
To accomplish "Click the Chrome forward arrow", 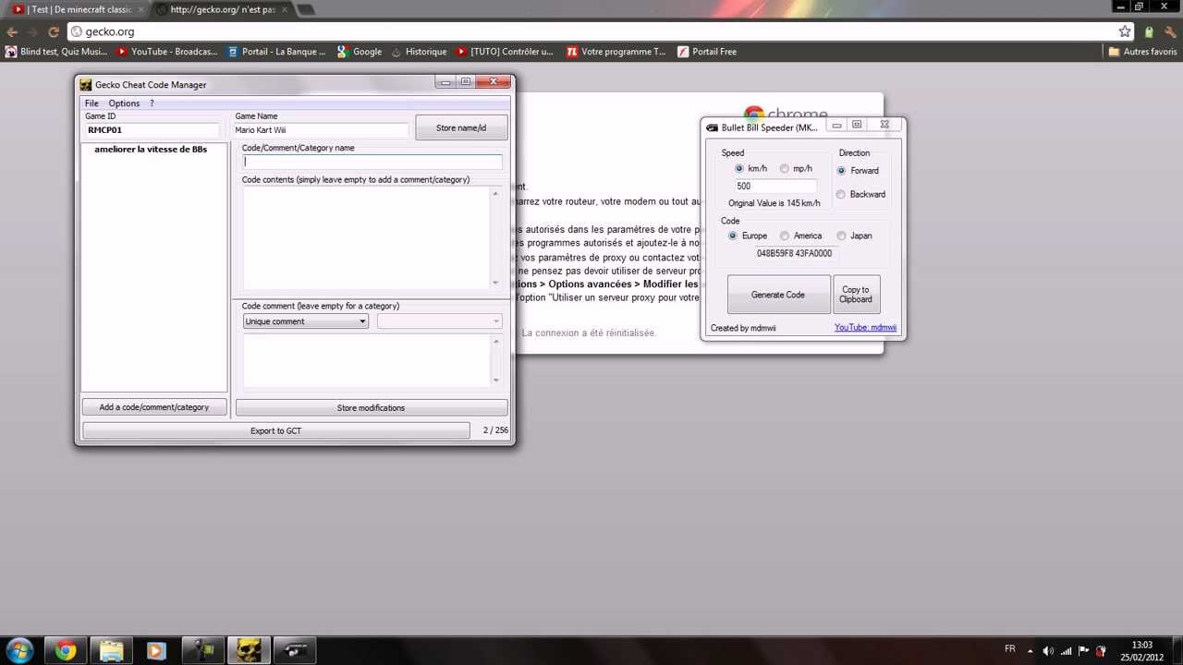I will coord(32,31).
